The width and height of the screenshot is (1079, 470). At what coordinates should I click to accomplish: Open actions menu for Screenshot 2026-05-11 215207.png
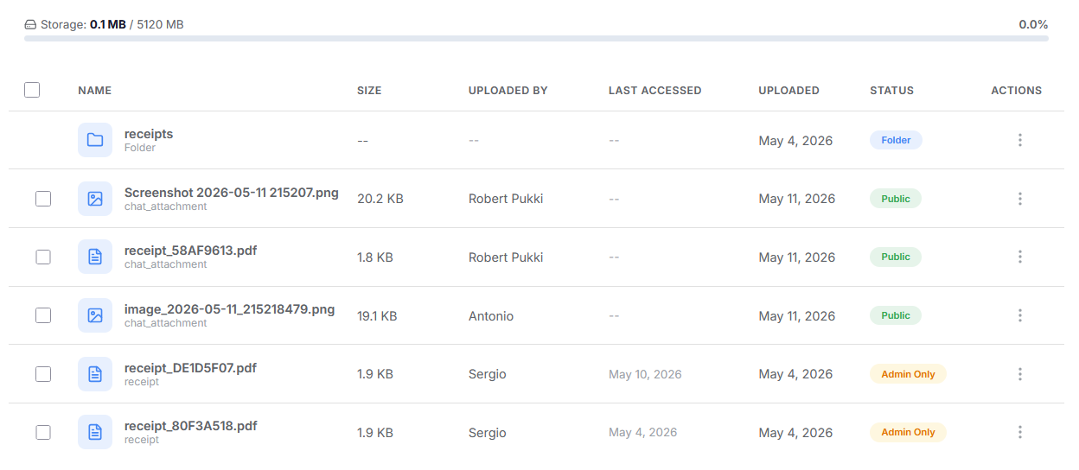(x=1020, y=199)
